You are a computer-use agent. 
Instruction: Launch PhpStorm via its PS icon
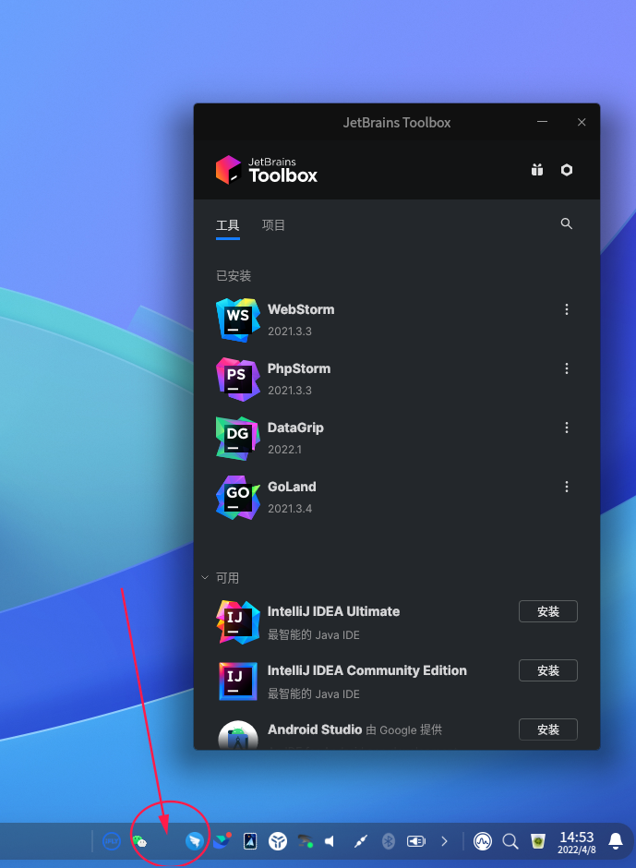tap(237, 380)
